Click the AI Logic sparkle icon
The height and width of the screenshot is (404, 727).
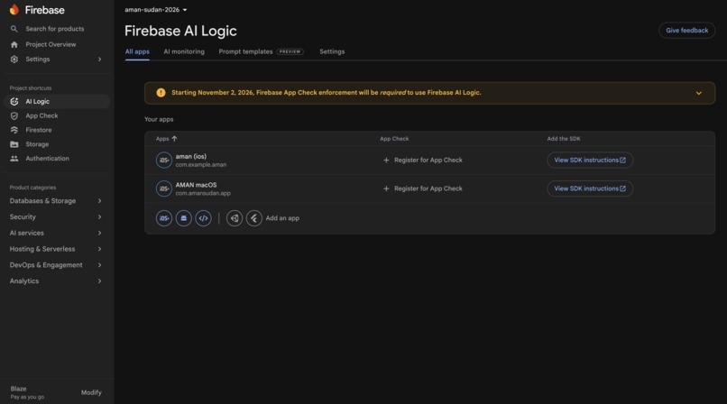(x=14, y=102)
